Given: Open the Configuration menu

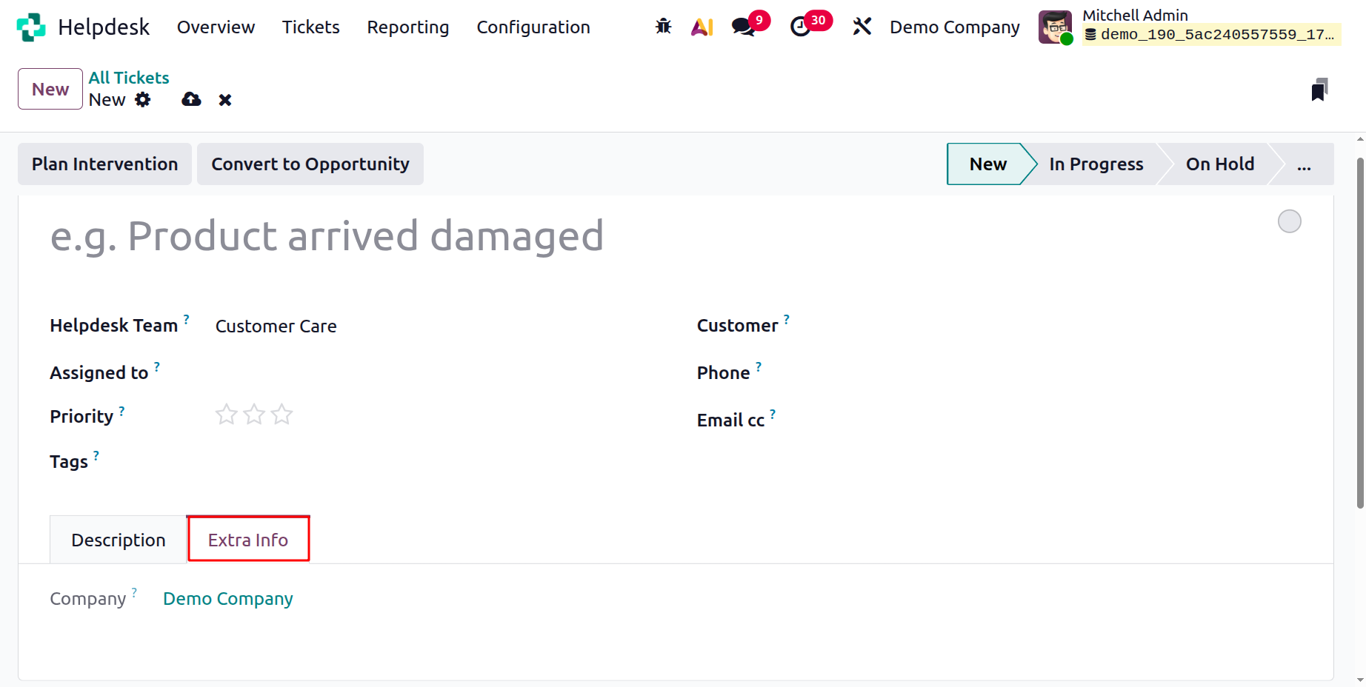Looking at the screenshot, I should coord(533,27).
